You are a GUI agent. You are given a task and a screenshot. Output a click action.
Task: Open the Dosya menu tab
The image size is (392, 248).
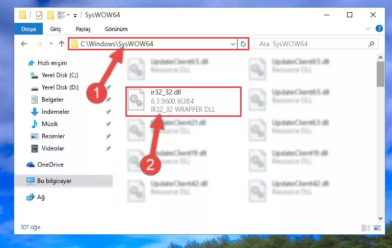[29, 29]
